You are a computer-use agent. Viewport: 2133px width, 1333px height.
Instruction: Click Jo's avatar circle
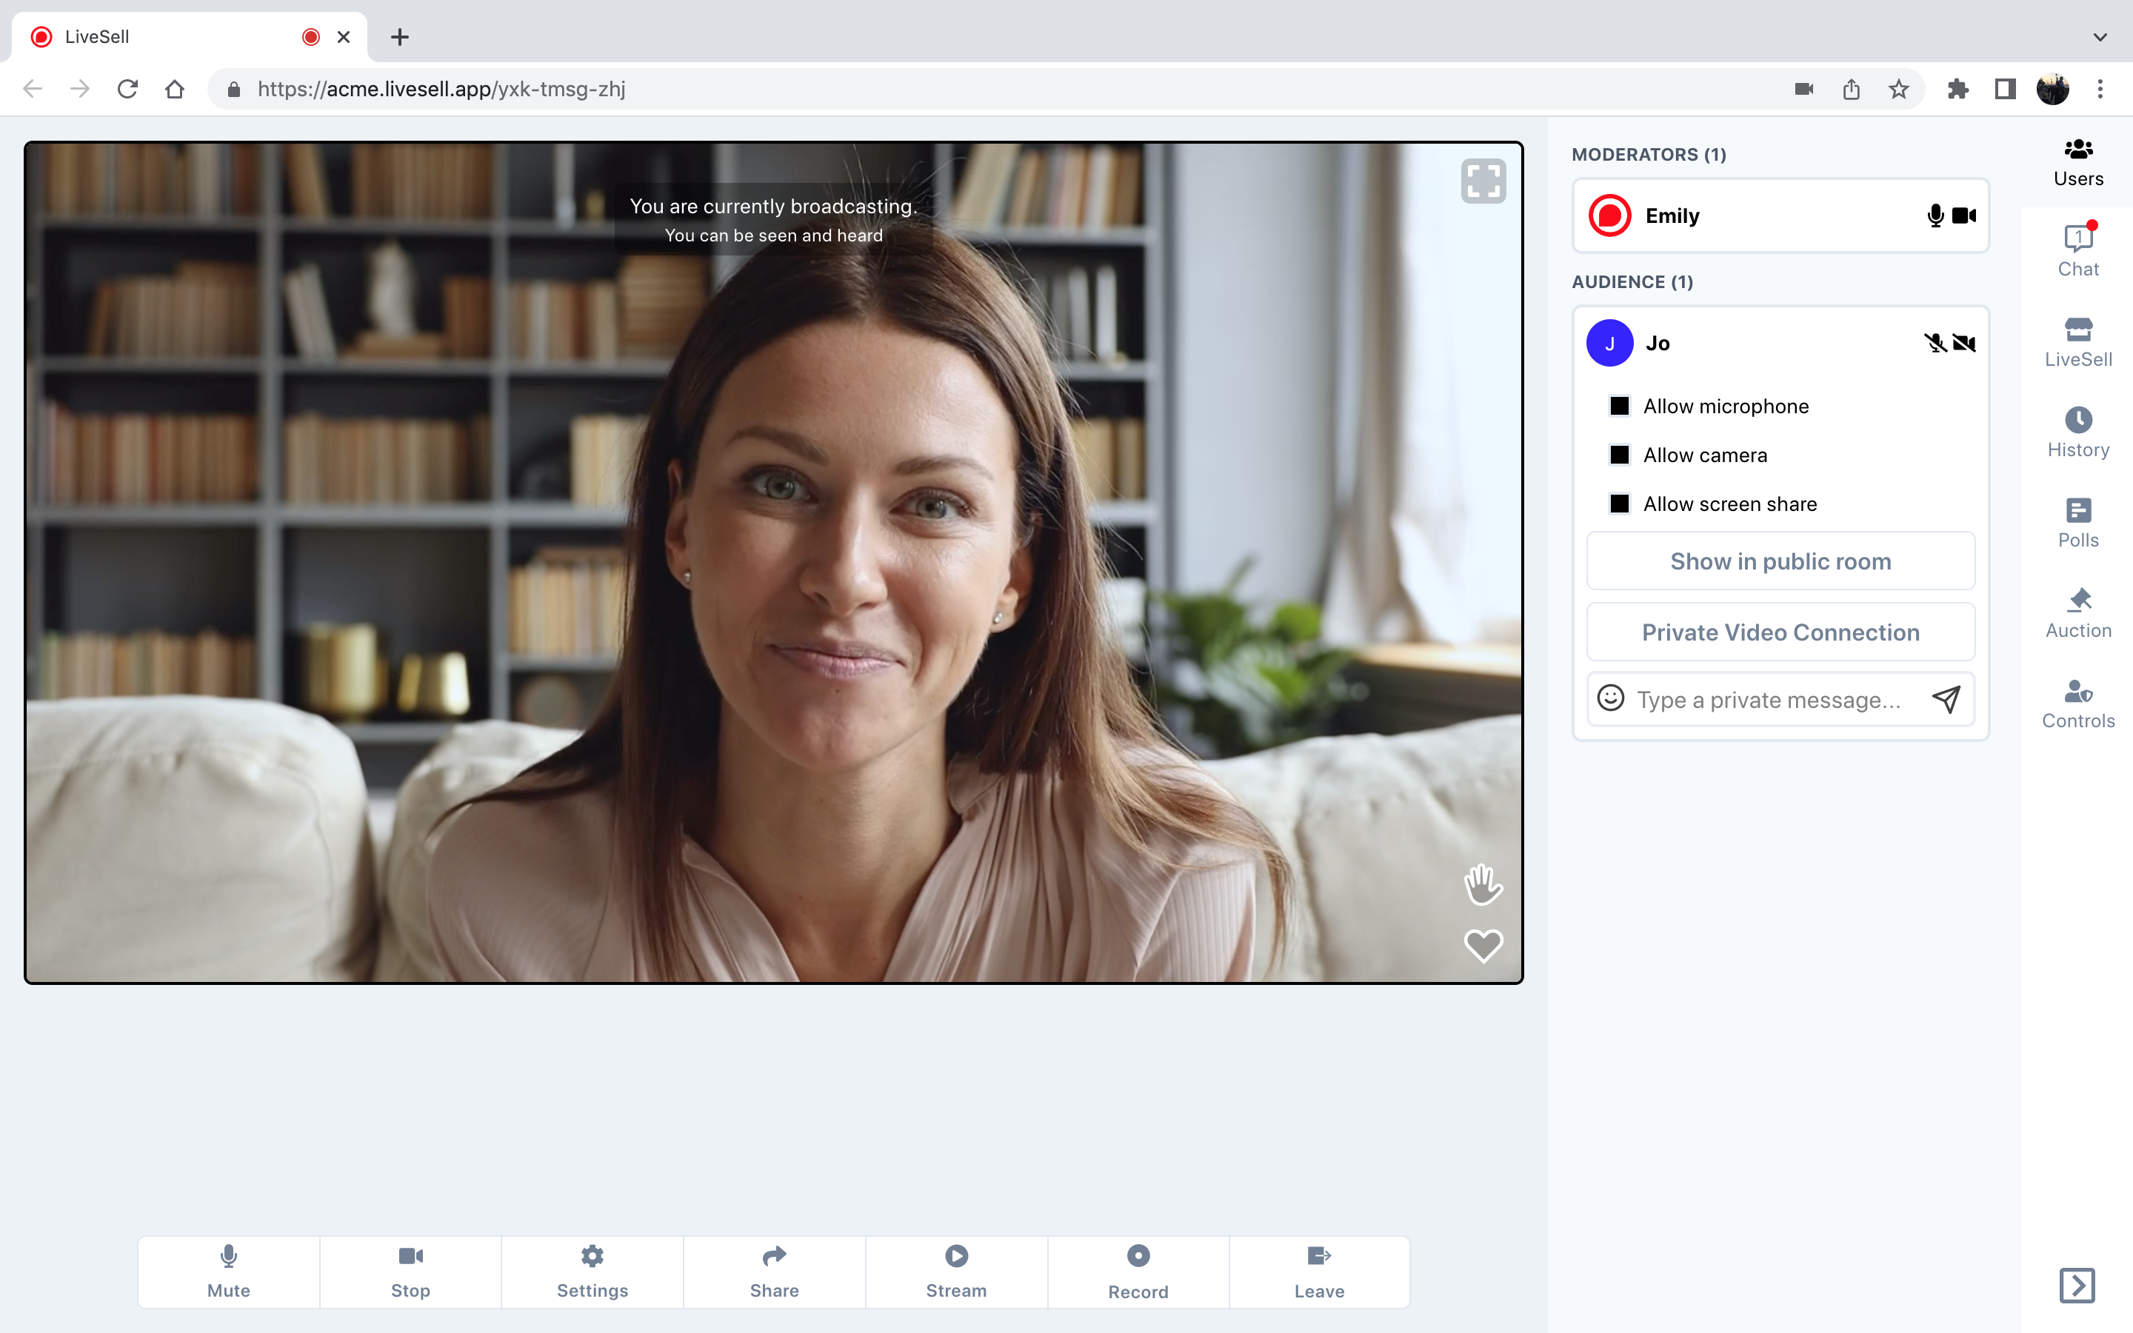click(x=1609, y=343)
